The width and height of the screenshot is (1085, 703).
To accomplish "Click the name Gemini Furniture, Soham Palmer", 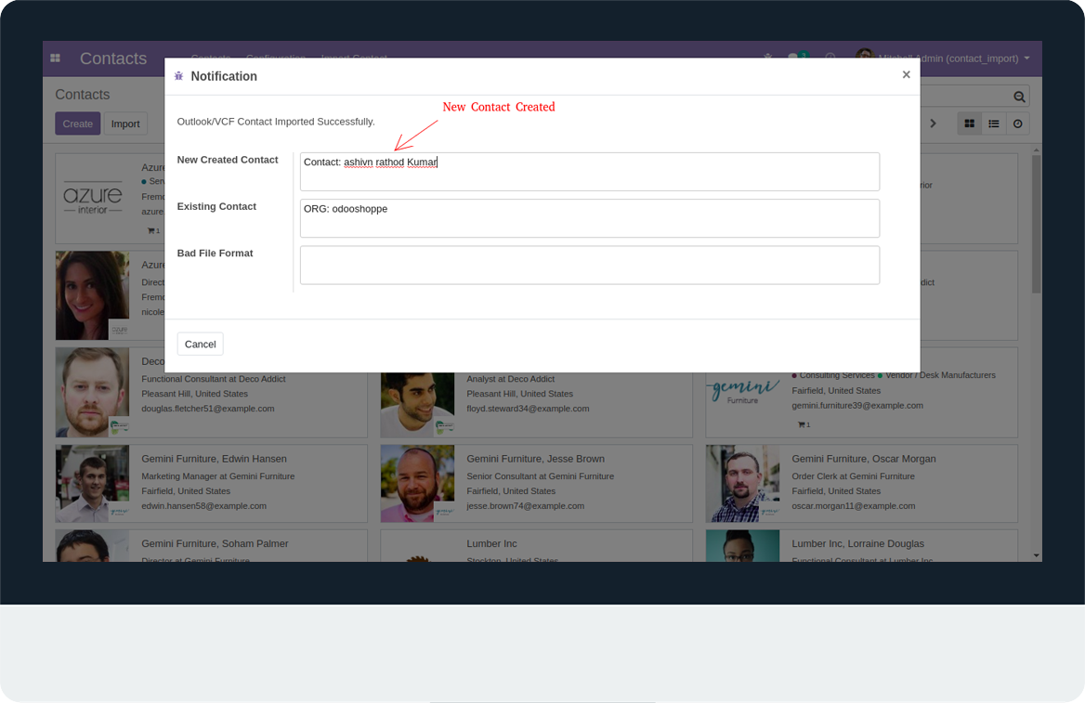I will [x=215, y=544].
